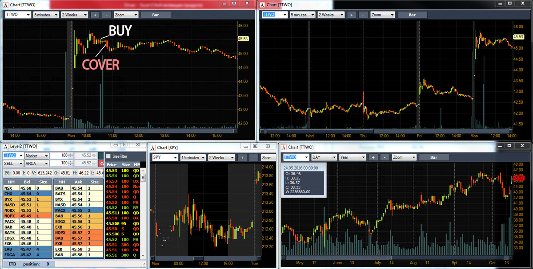
Task: Decrease the ARCA row quantity with down arrow
Action: 71,165
